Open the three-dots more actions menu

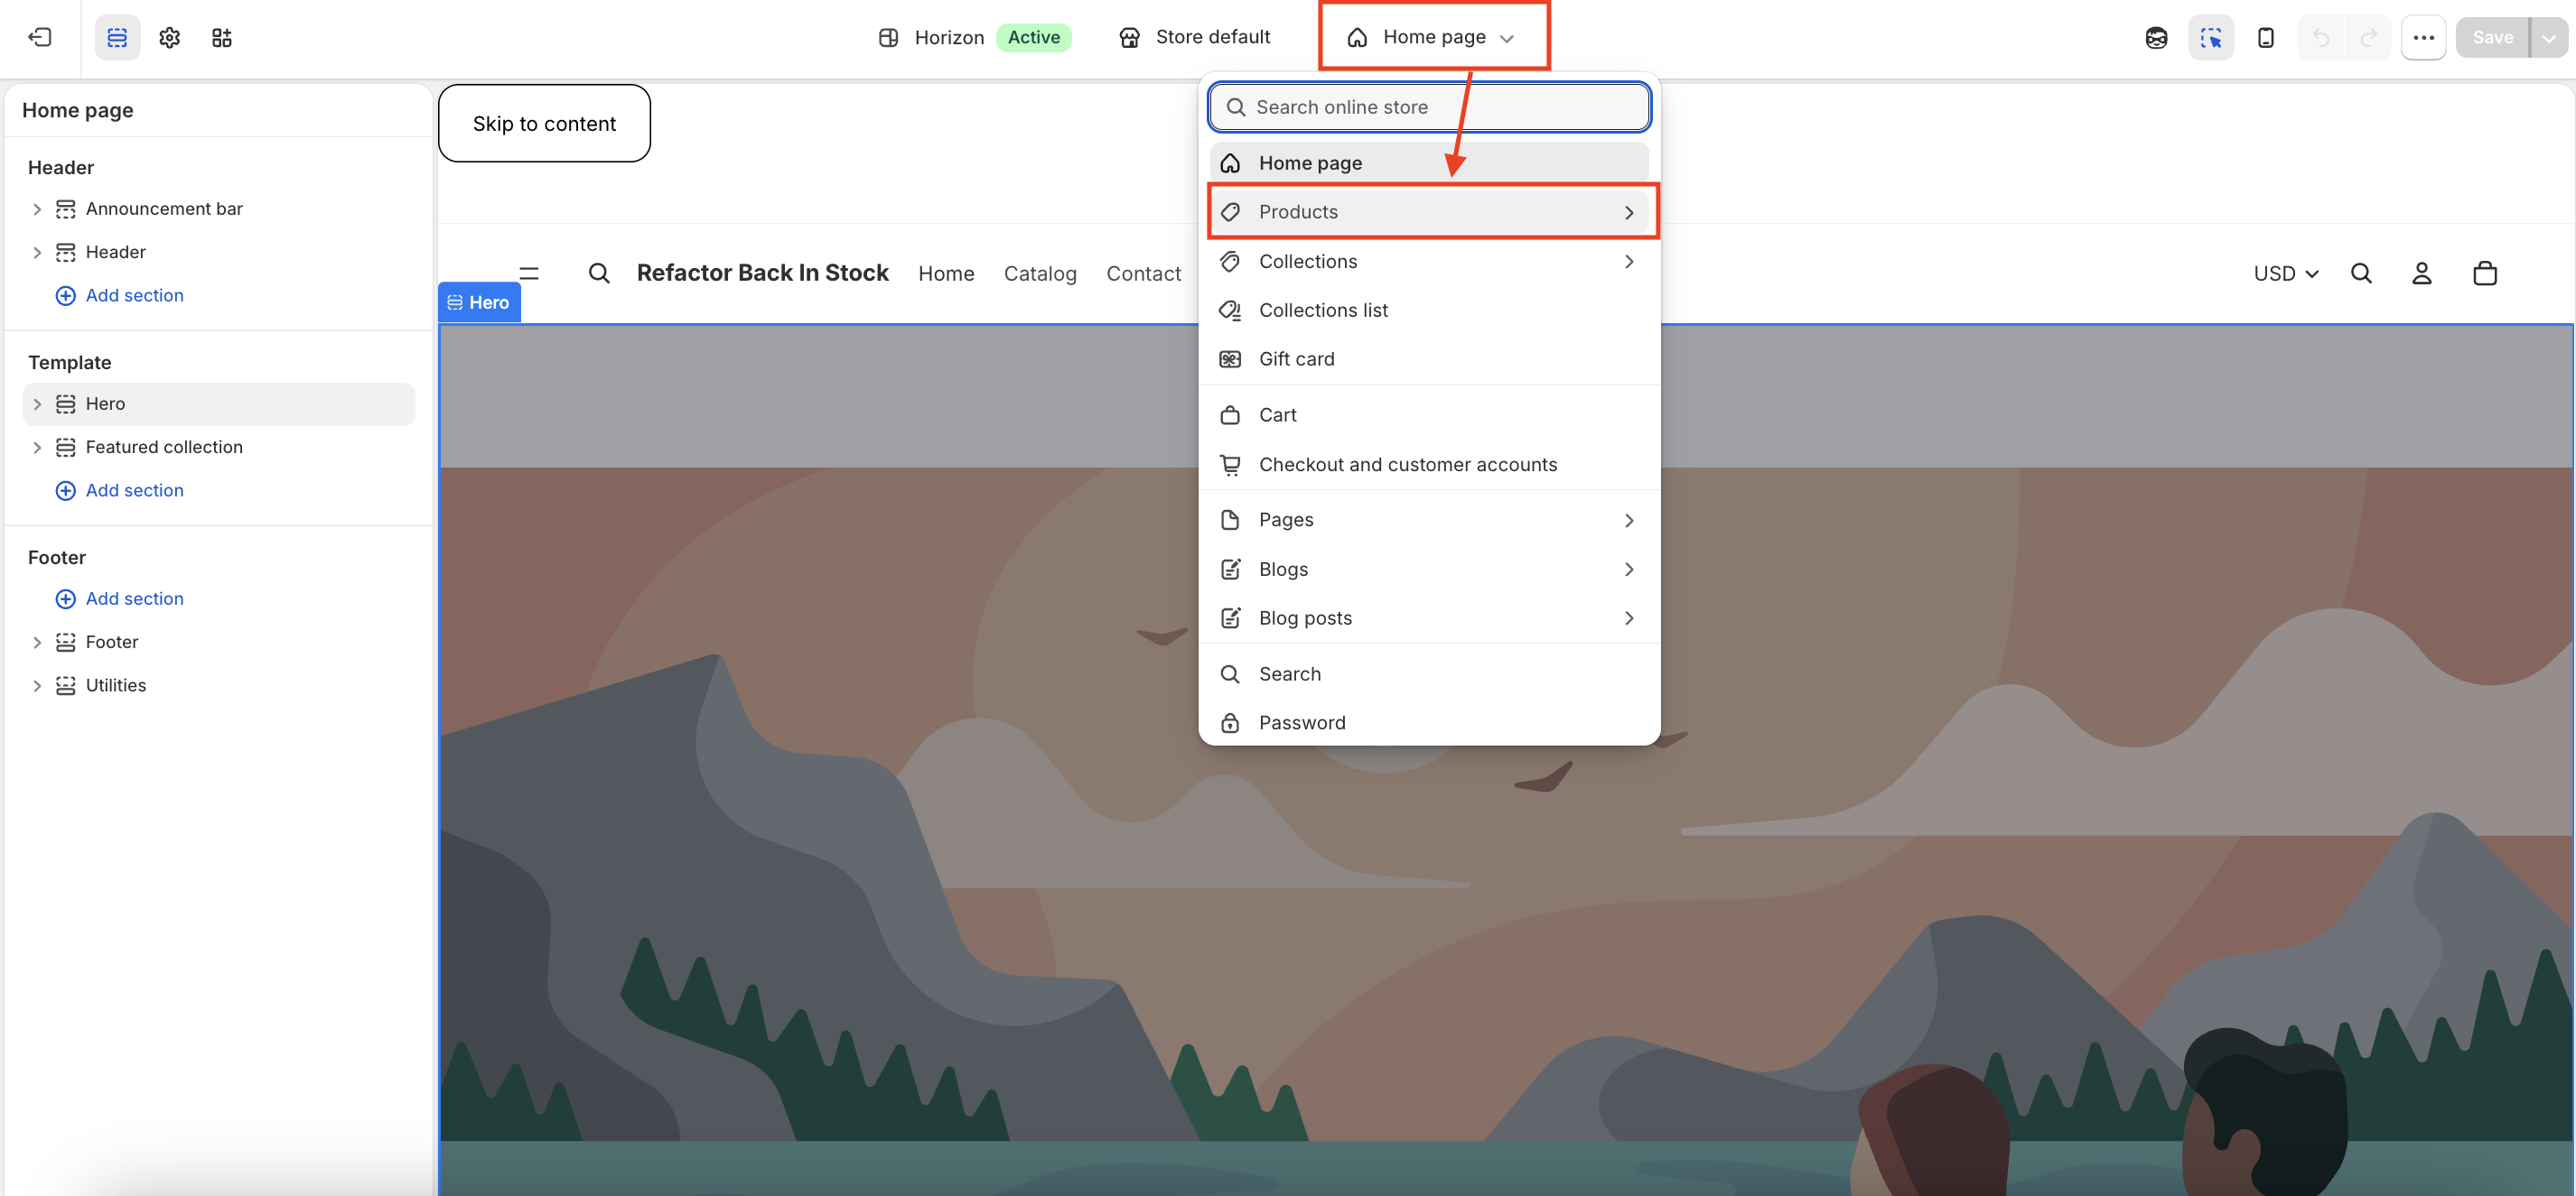(x=2423, y=37)
